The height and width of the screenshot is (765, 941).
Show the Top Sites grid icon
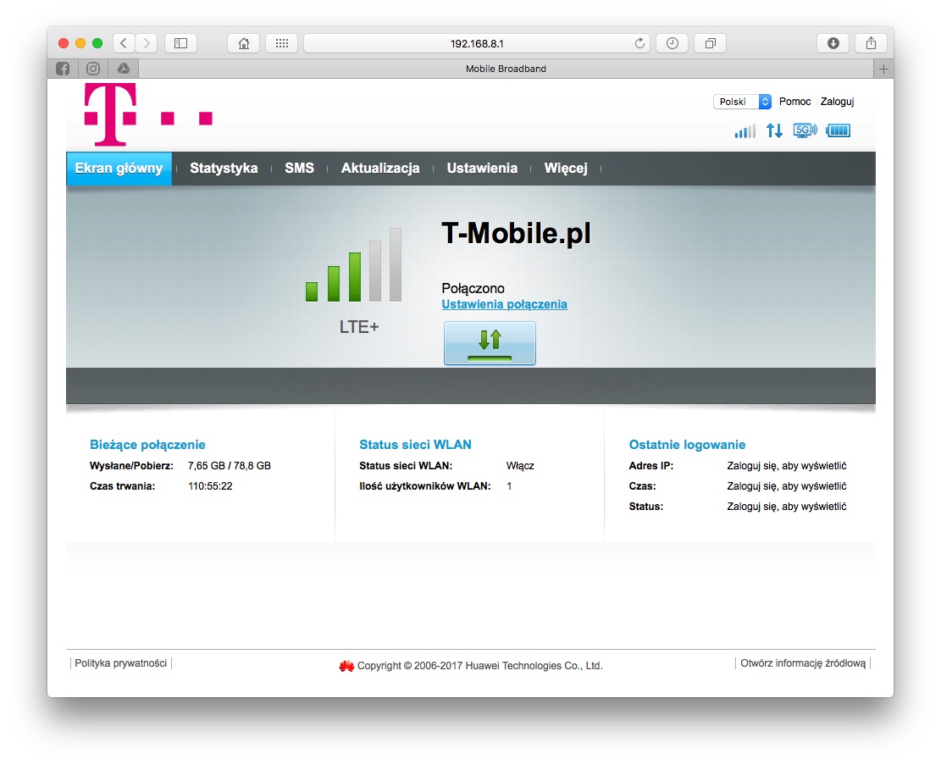(x=281, y=43)
